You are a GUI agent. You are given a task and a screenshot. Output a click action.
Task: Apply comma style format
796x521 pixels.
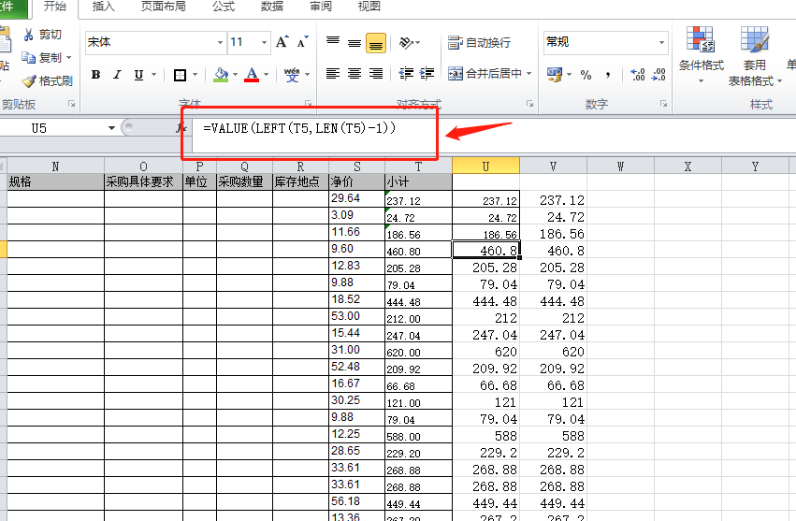(607, 75)
